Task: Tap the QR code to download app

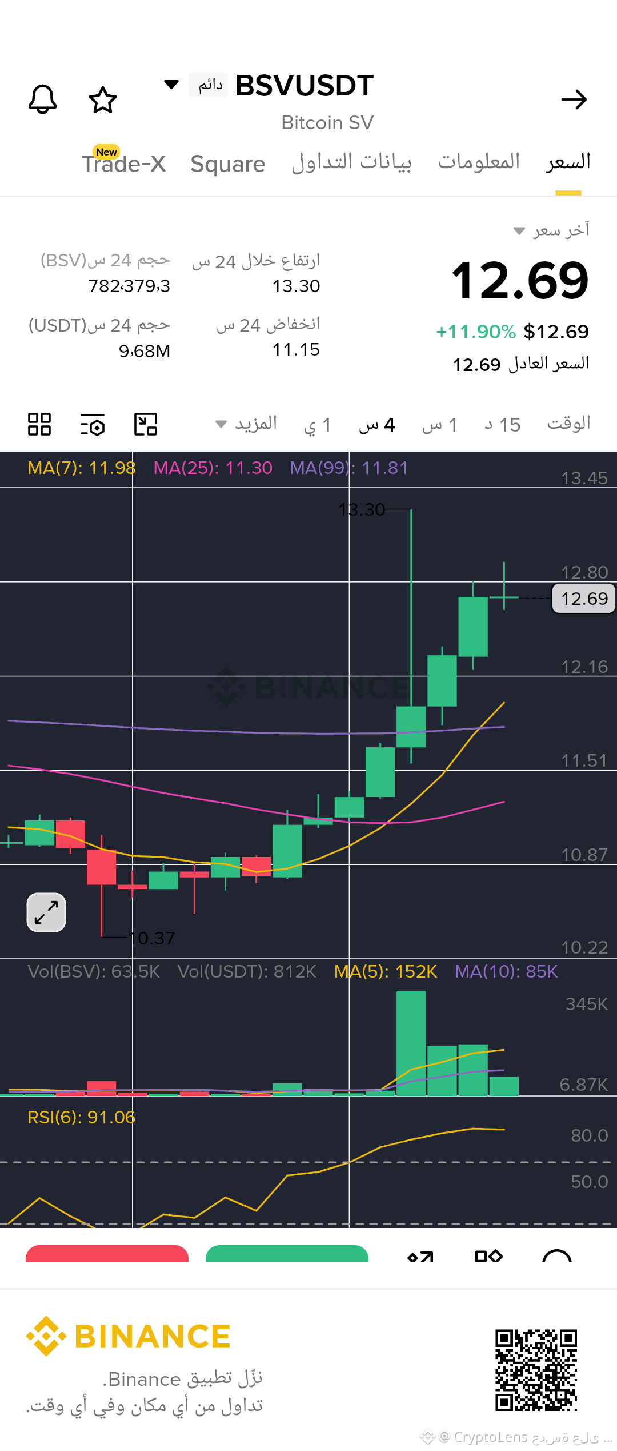Action: click(536, 1370)
